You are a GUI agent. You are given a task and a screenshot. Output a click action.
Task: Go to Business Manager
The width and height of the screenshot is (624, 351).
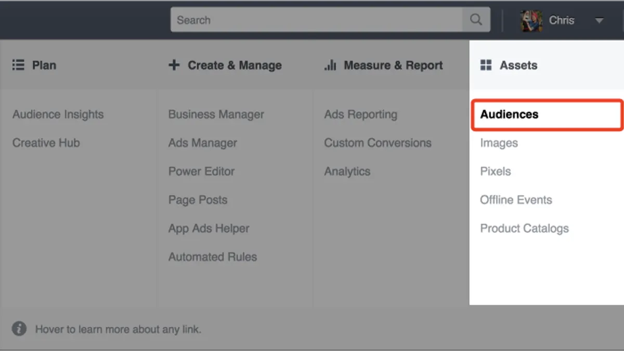click(216, 114)
